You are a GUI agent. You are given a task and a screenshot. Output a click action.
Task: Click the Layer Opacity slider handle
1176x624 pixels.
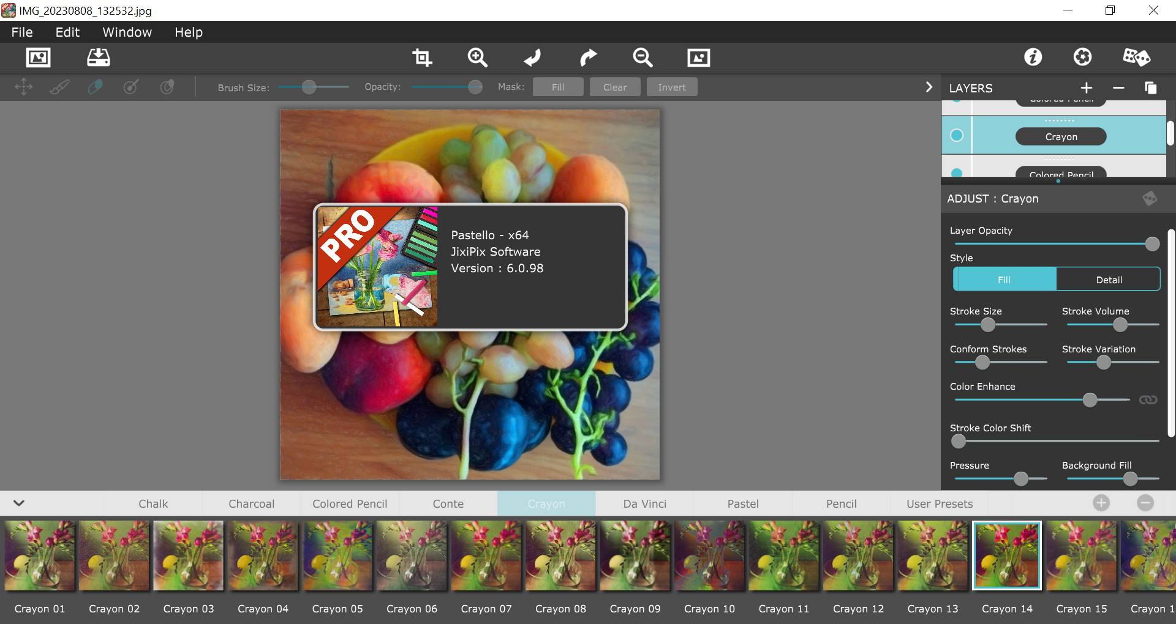click(1152, 244)
